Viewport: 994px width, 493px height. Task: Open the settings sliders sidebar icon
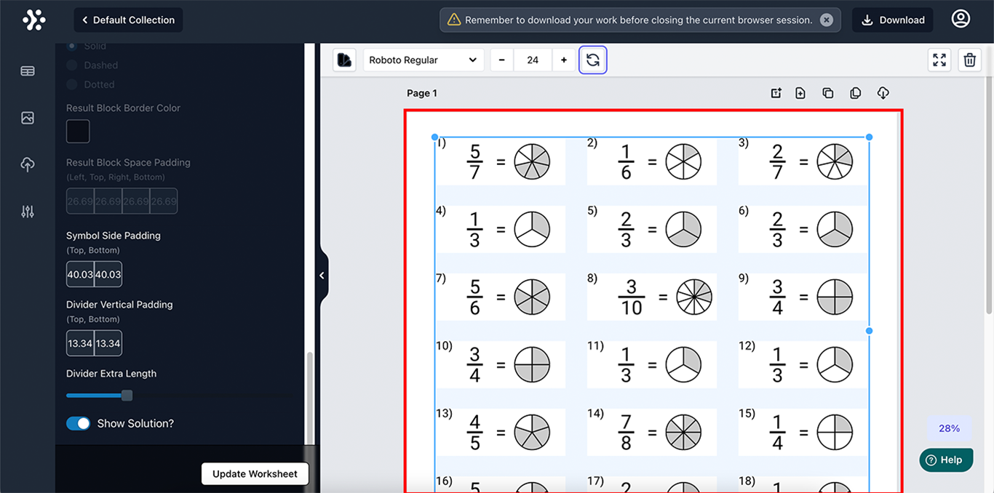28,212
